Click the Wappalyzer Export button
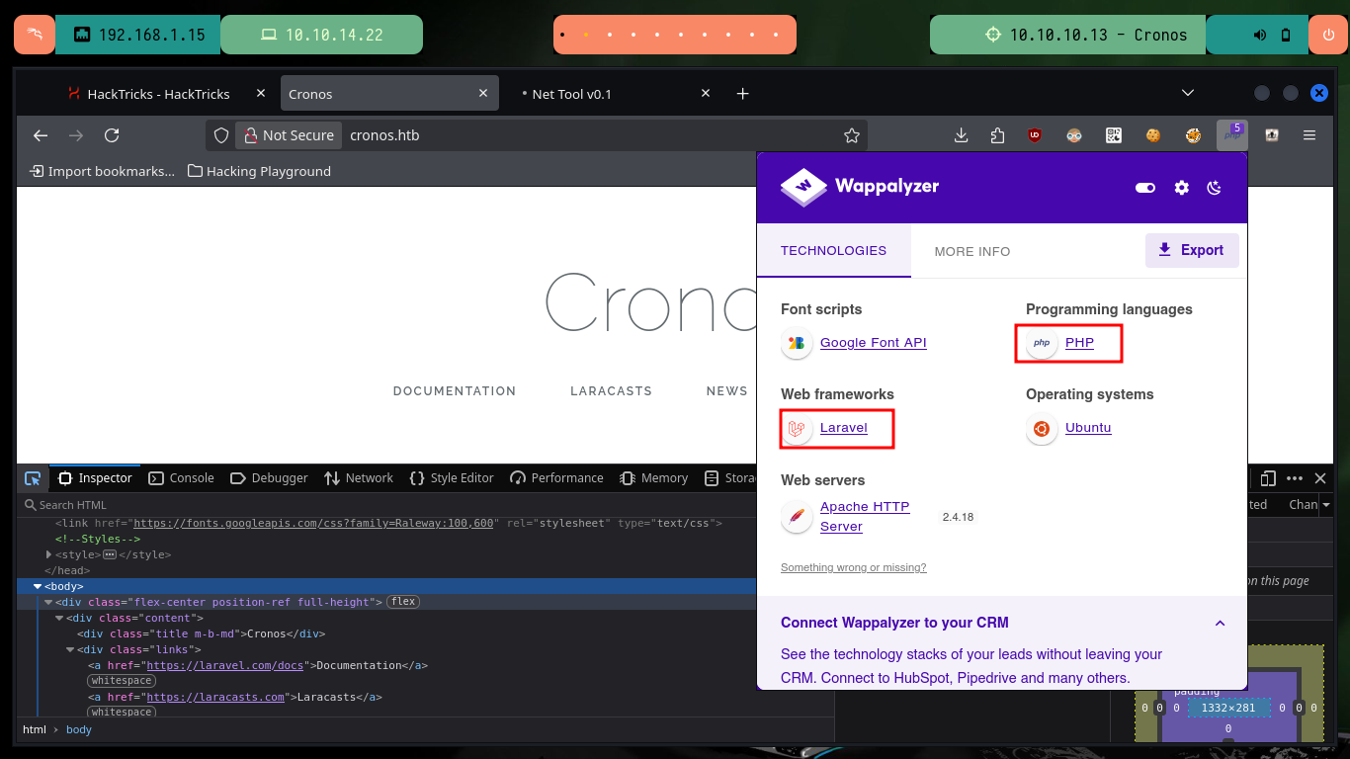The height and width of the screenshot is (759, 1350). pos(1191,250)
